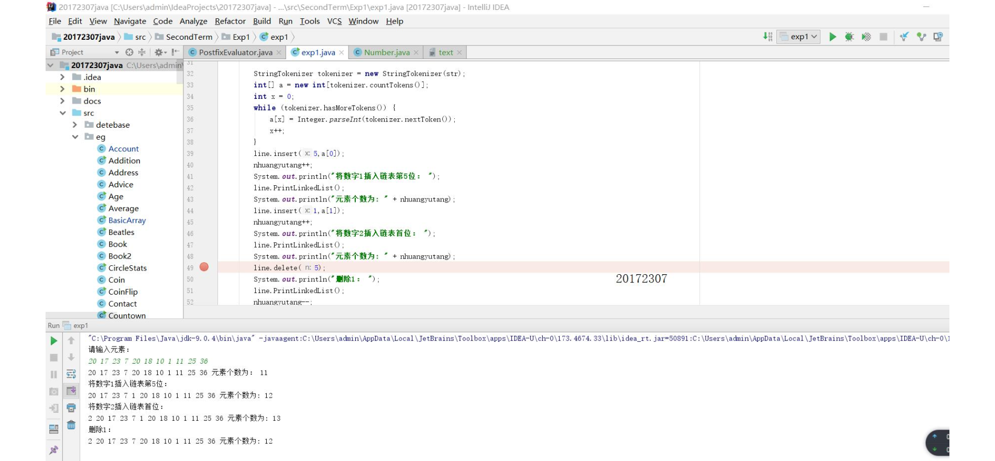Pin the Run tab

[53, 450]
